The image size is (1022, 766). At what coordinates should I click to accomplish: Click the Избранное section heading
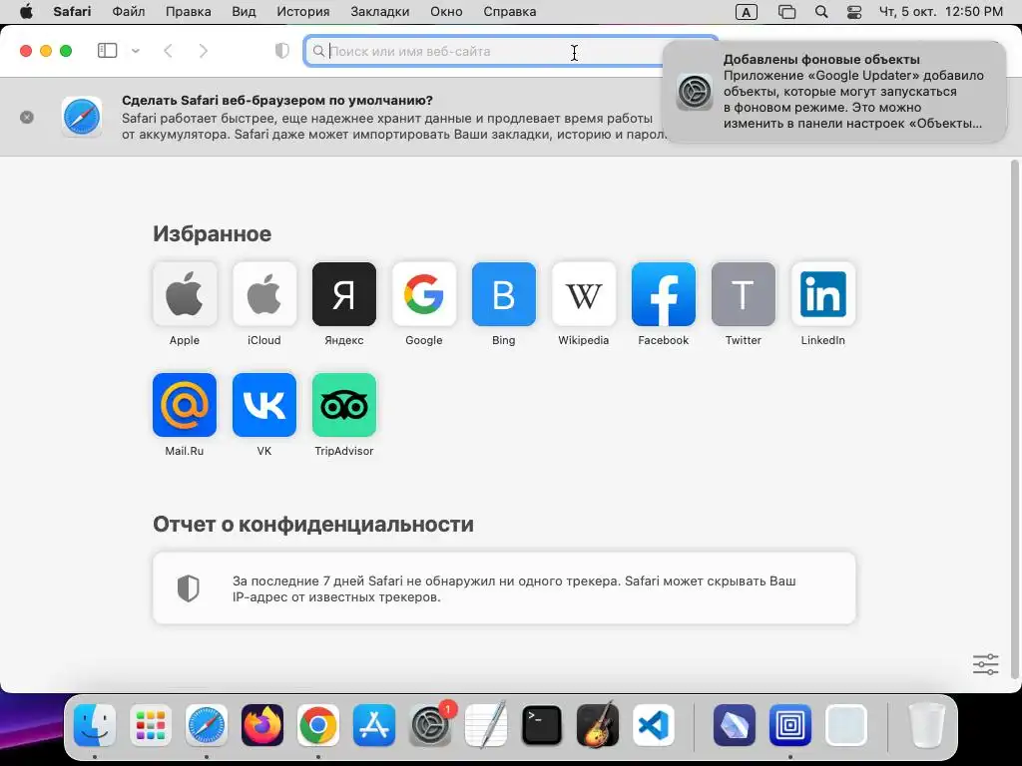pos(212,233)
